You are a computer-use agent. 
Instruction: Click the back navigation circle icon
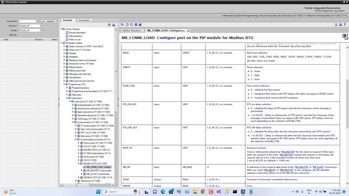tap(127, 24)
